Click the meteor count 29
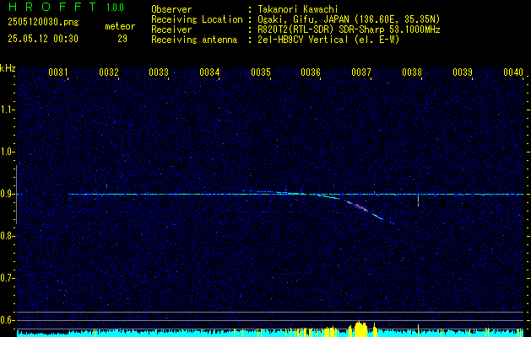 tap(122, 39)
